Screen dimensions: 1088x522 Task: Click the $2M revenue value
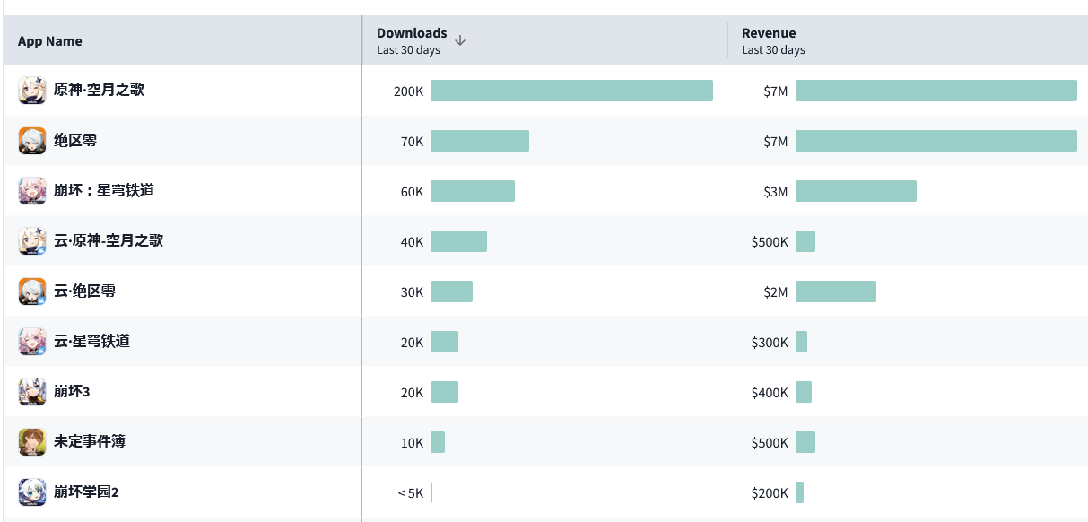click(776, 292)
